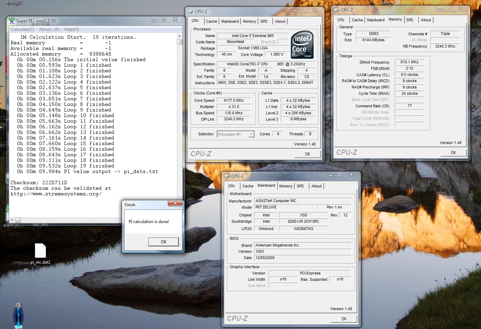481x329 pixels.
Task: Click the Level 3 cache 8 MBytes field
Action: (298, 119)
